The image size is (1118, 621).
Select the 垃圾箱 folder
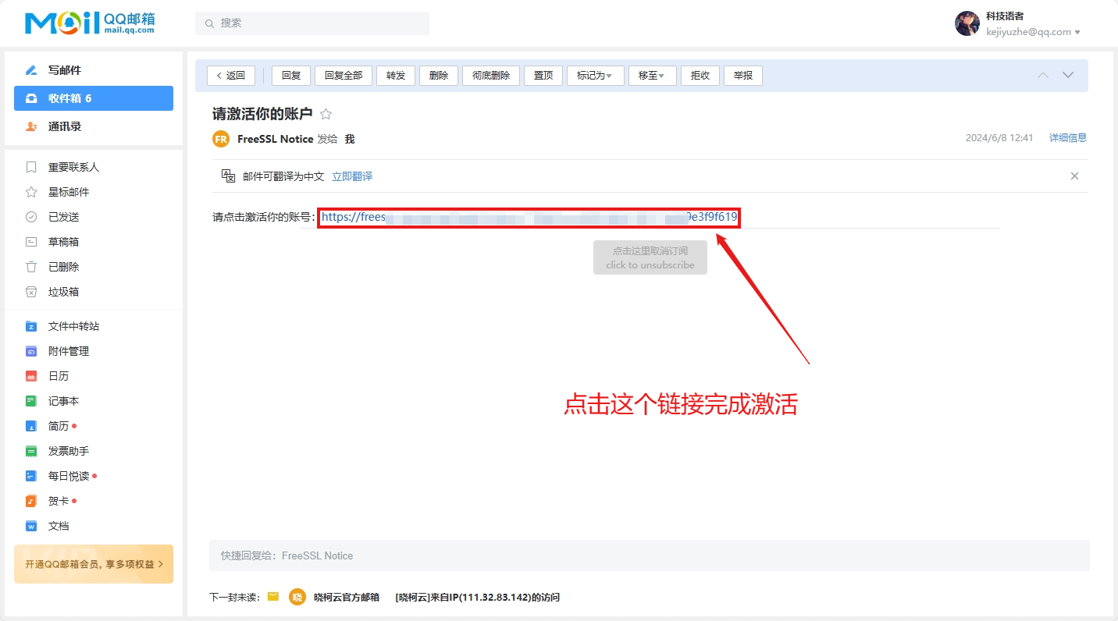63,292
